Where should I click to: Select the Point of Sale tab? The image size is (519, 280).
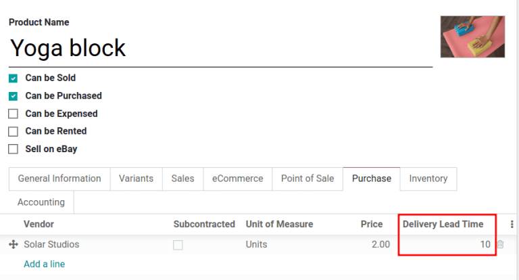click(x=307, y=179)
